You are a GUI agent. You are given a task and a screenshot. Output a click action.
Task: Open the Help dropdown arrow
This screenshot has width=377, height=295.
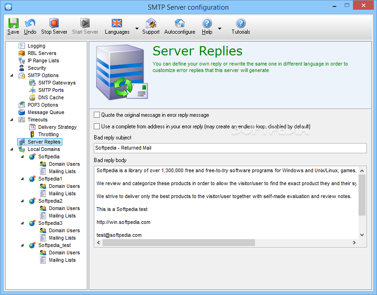[x=219, y=29]
